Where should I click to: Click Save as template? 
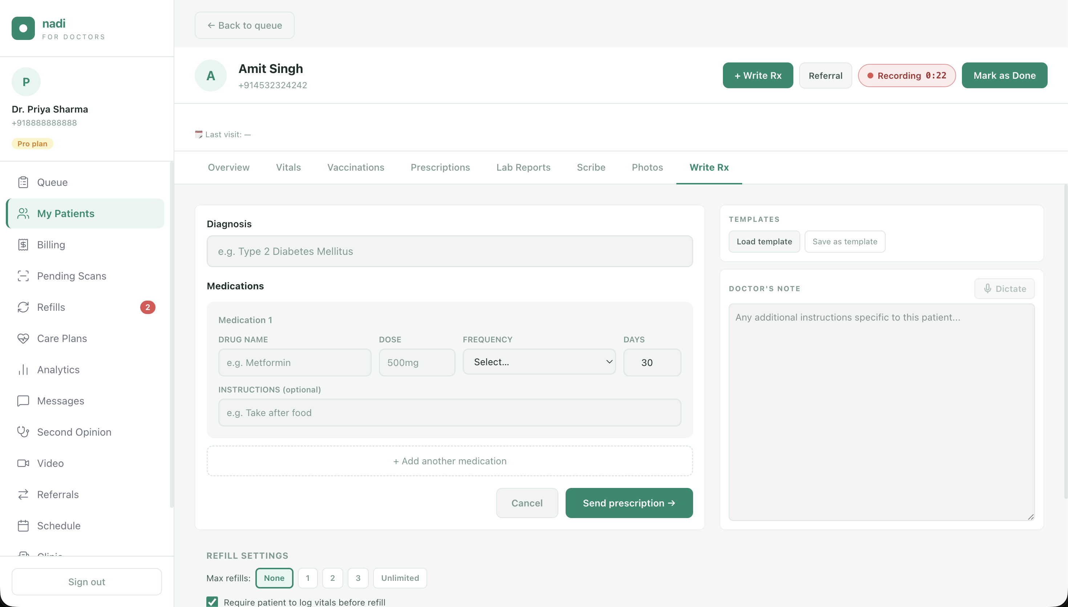coord(845,241)
